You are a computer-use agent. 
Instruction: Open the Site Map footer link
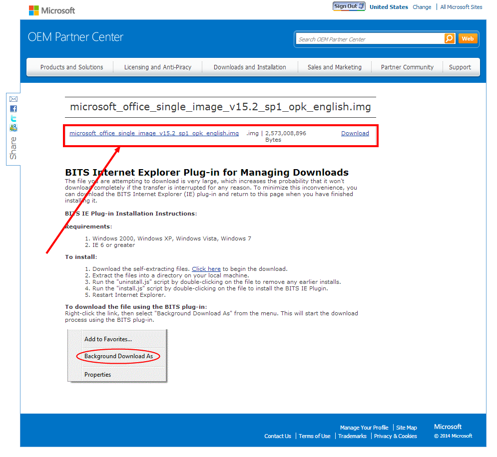[407, 428]
